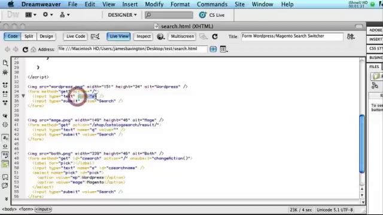Click the Multiscreen button

182,36
